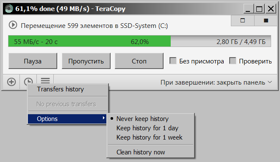Open the hamburger menu icon
The width and height of the screenshot is (280, 162).
[x=45, y=80]
